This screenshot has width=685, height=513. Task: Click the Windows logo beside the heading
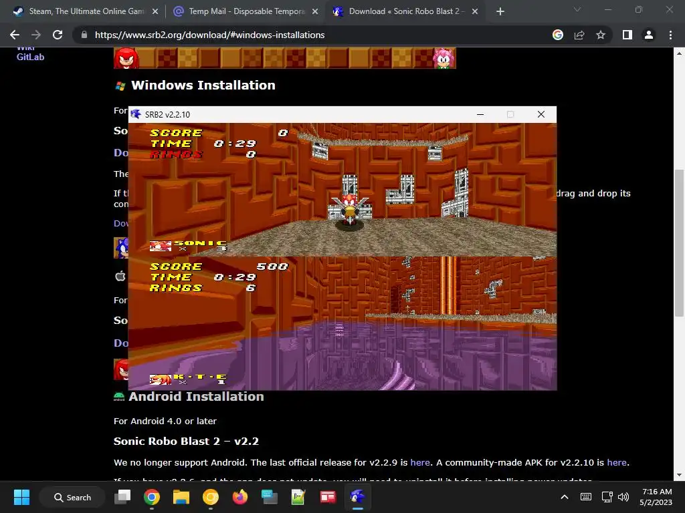point(120,86)
